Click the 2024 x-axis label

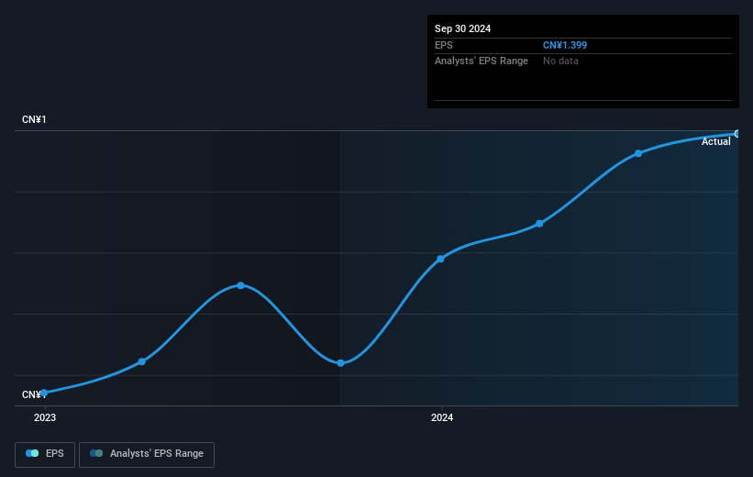(x=442, y=418)
